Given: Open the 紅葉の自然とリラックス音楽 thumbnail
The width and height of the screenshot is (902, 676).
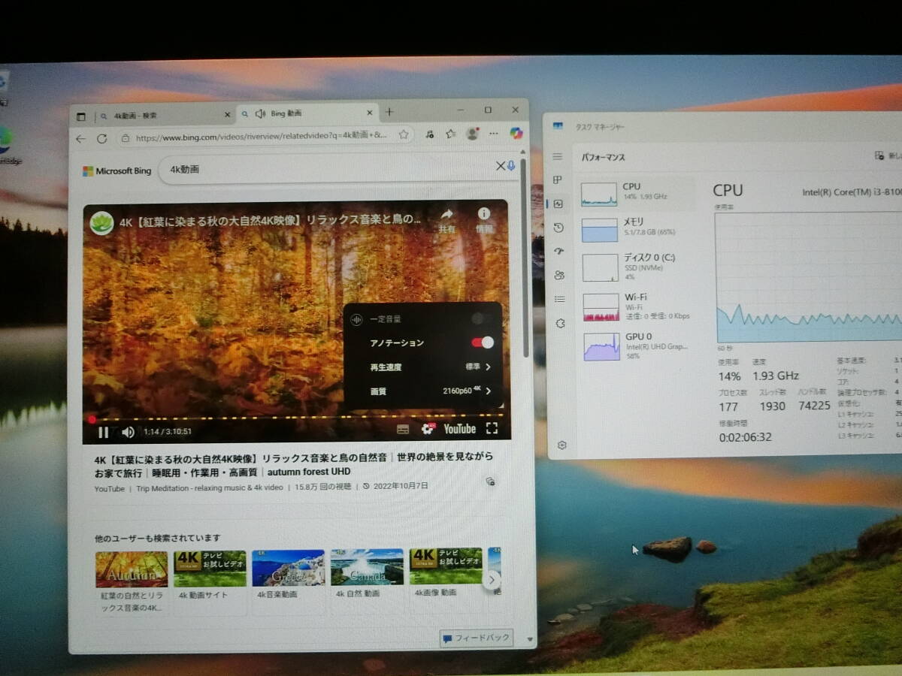Looking at the screenshot, I should (132, 569).
